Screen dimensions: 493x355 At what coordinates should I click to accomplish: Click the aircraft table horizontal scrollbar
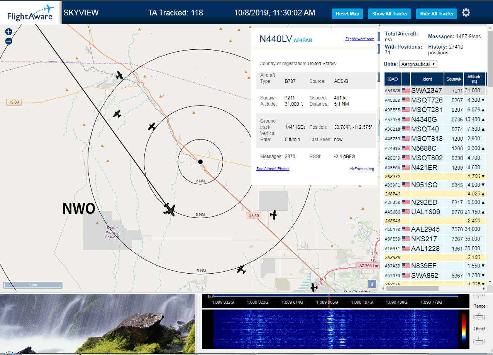point(412,288)
